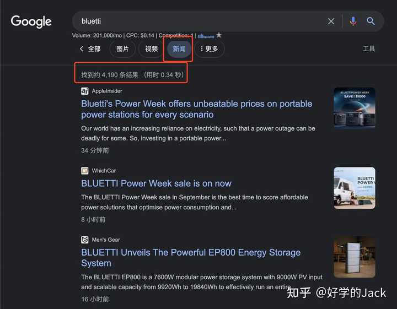Switch to the 图片 tab

point(122,48)
